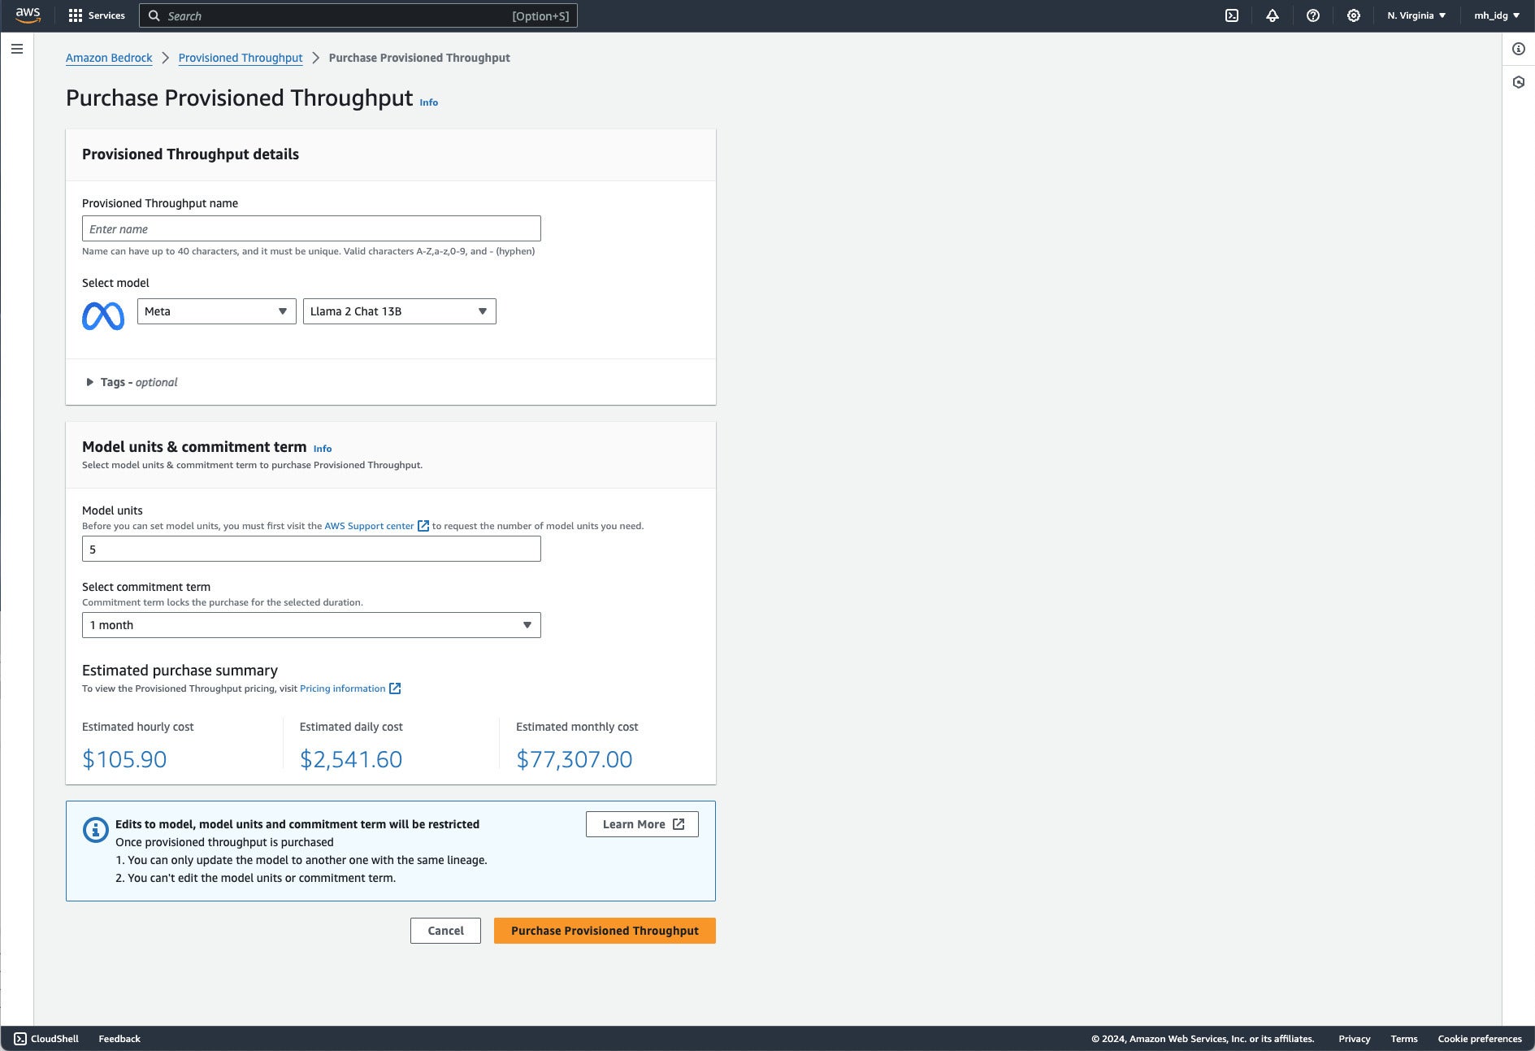Open the Meta provider dropdown
The width and height of the screenshot is (1535, 1051).
click(x=216, y=311)
